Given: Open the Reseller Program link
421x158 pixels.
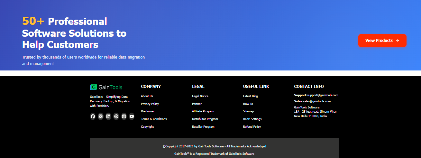Looking at the screenshot, I should 203,127.
